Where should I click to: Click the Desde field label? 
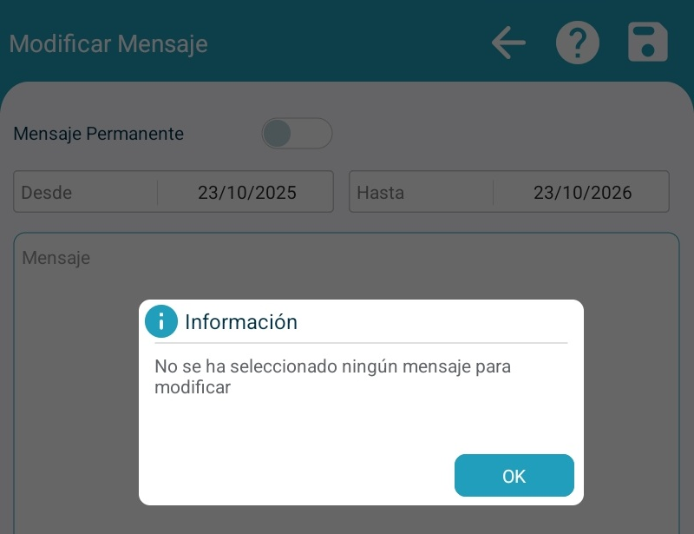click(47, 193)
